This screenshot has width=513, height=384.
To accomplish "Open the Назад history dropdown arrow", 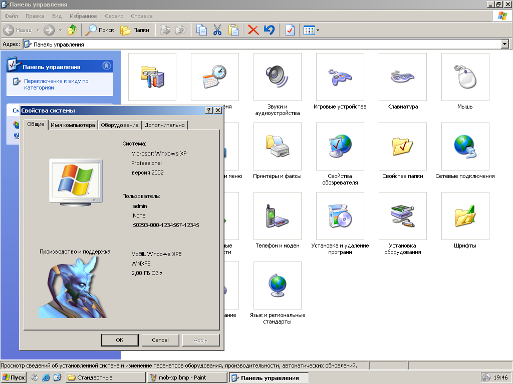I will [38, 30].
